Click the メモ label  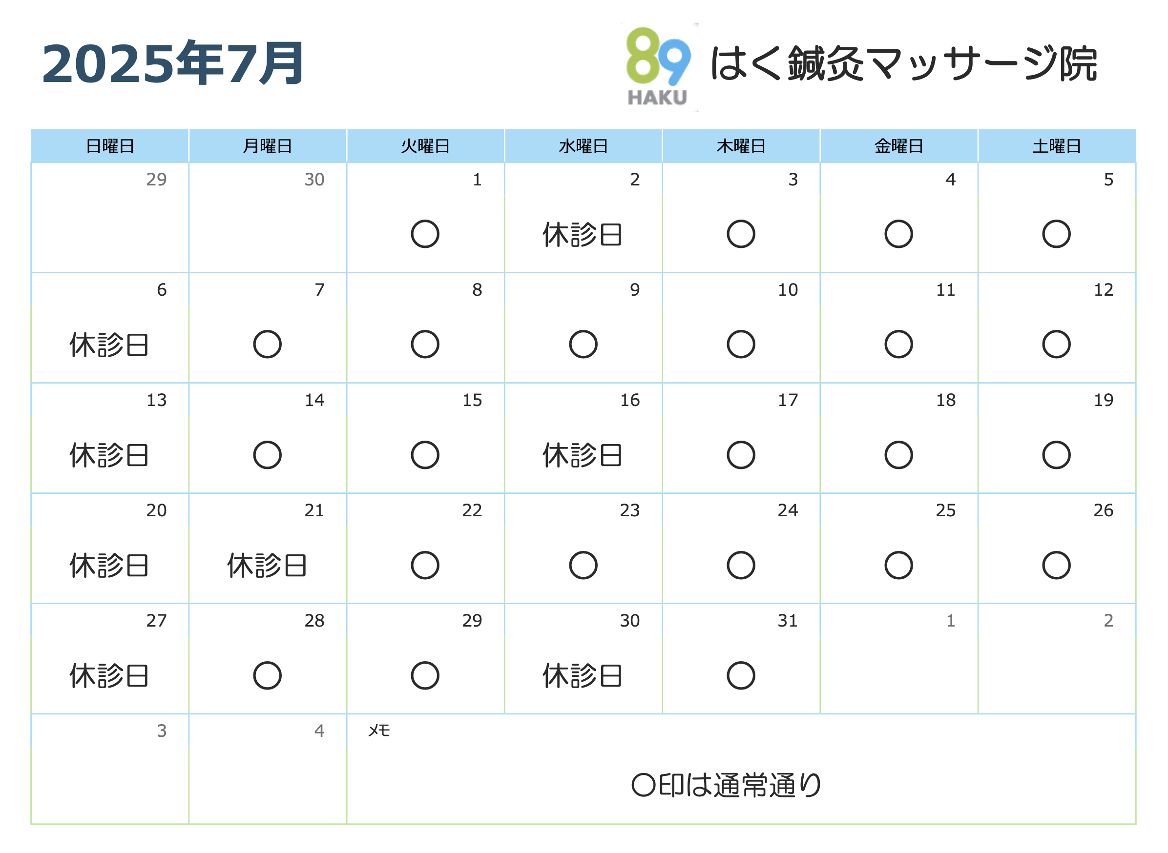(x=379, y=731)
